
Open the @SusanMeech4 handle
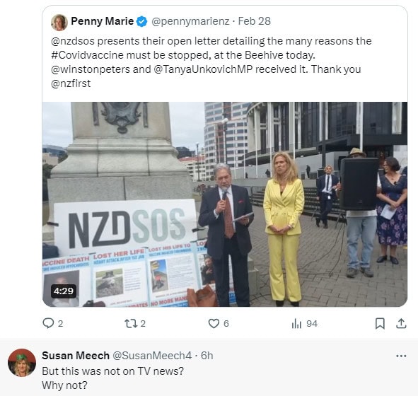(x=152, y=356)
